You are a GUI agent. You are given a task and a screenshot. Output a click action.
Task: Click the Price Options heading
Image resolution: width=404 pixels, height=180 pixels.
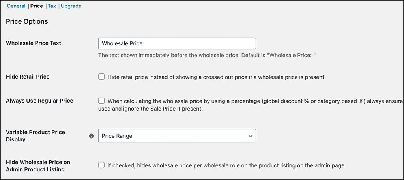click(27, 22)
